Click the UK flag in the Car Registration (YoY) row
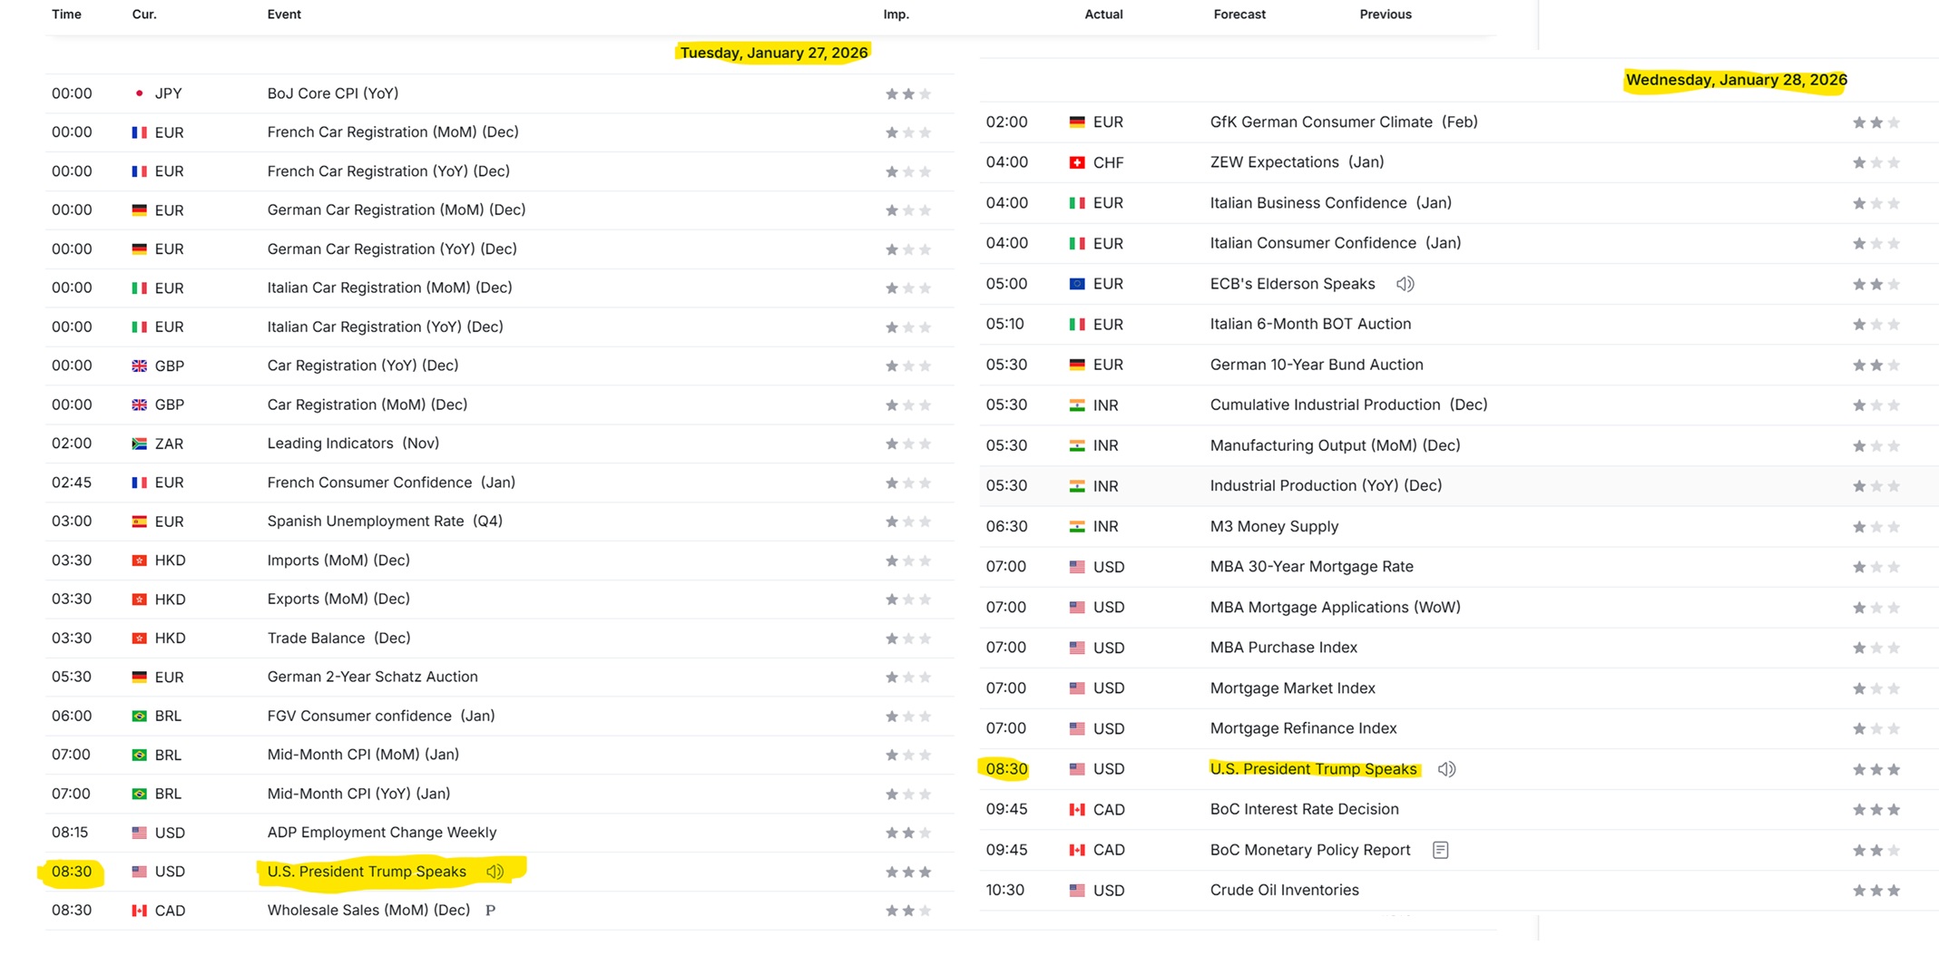Image resolution: width=1939 pixels, height=956 pixels. 139,366
